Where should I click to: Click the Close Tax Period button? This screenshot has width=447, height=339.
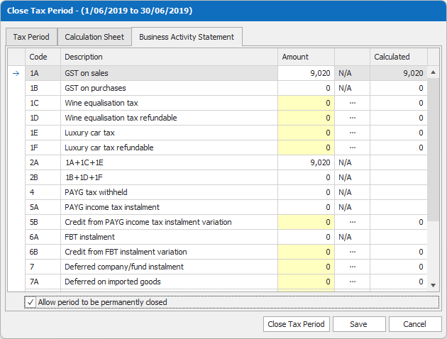(296, 324)
